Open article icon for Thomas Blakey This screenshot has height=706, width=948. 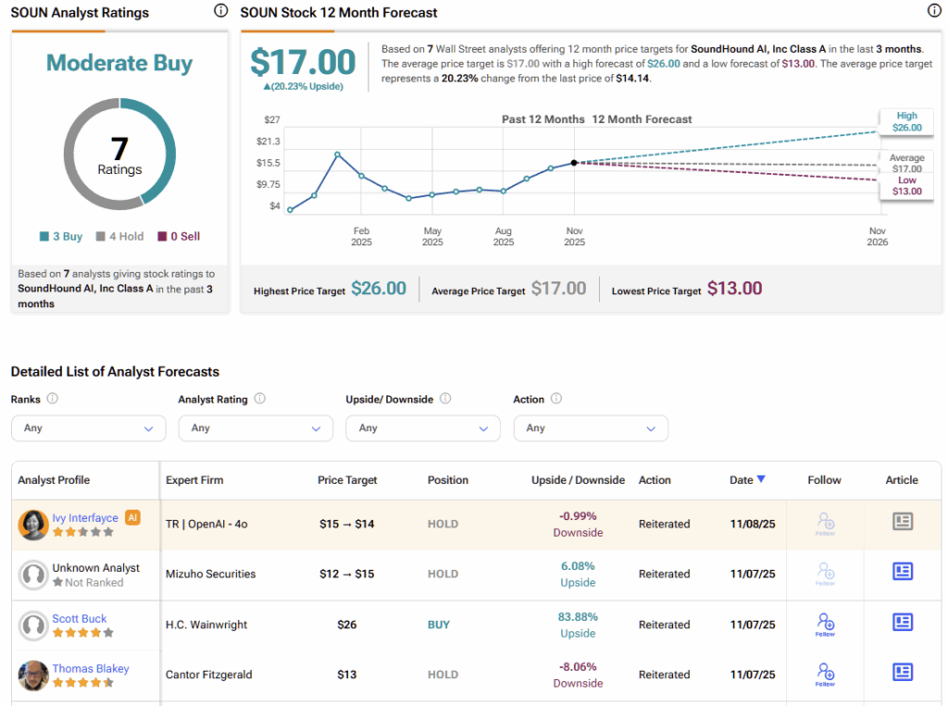[x=903, y=672]
